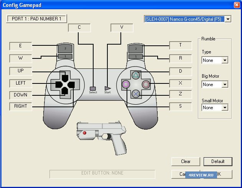Click the Start button on the gamepad image

pos(107,88)
